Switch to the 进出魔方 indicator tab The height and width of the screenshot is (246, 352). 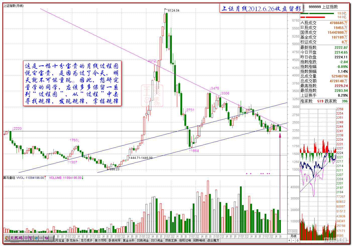(213, 240)
